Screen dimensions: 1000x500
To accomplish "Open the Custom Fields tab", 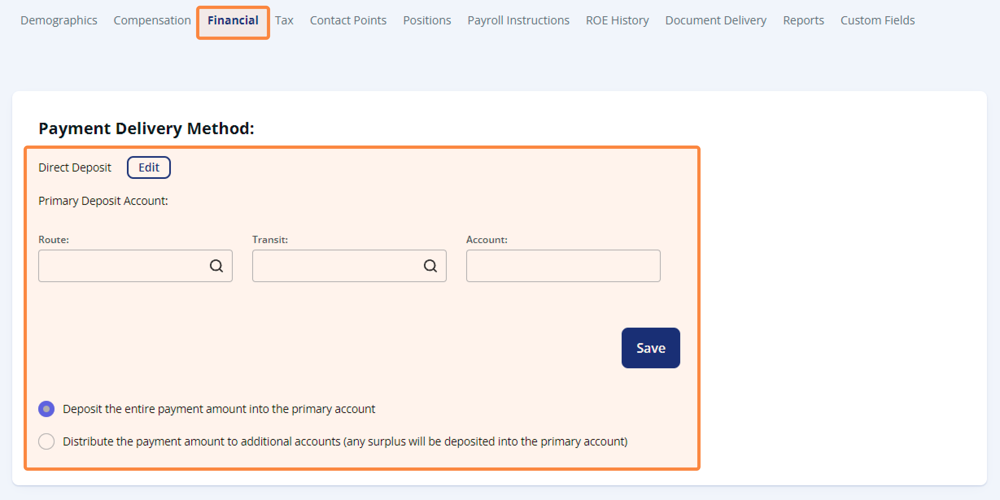I will pyautogui.click(x=878, y=20).
